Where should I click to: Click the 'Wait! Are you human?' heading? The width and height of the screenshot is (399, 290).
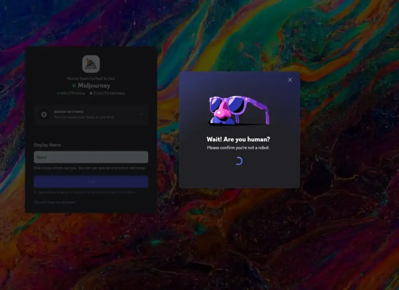[x=238, y=139]
